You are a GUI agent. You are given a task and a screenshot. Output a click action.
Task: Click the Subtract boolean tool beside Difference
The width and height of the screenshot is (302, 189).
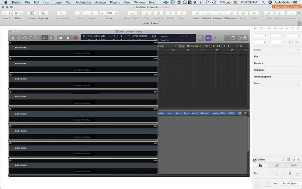pyautogui.click(x=208, y=13)
